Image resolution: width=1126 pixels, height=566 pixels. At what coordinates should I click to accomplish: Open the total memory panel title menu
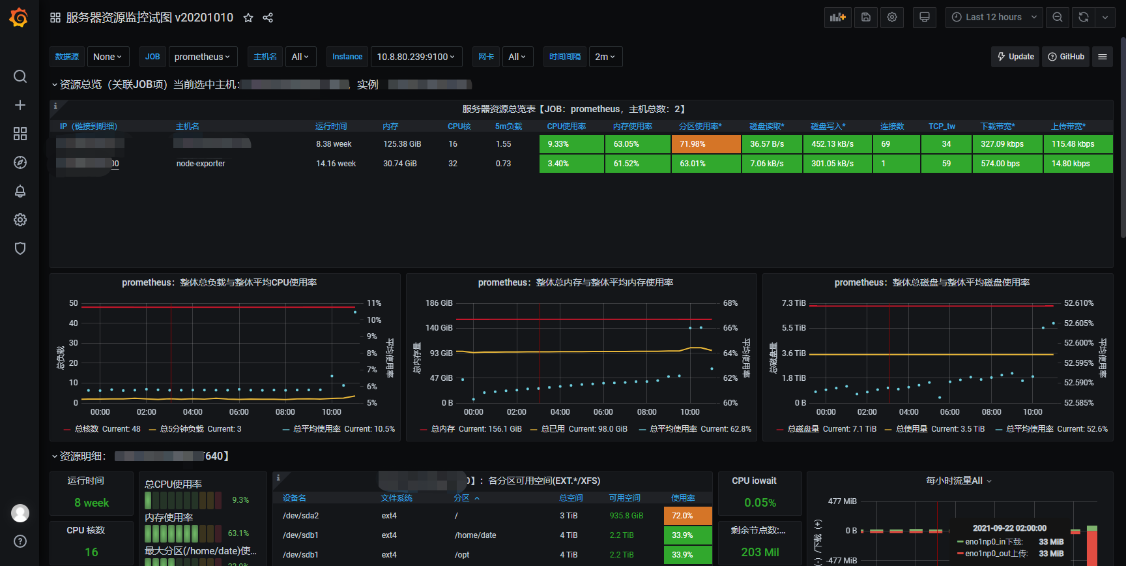576,282
